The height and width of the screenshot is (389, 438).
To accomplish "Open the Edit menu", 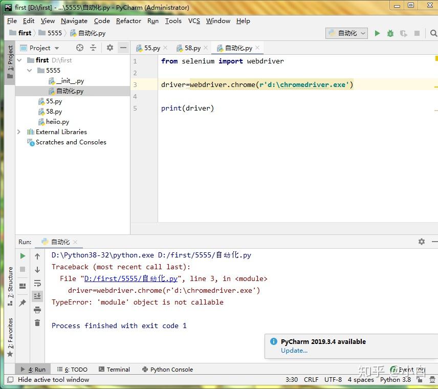I will (x=29, y=21).
